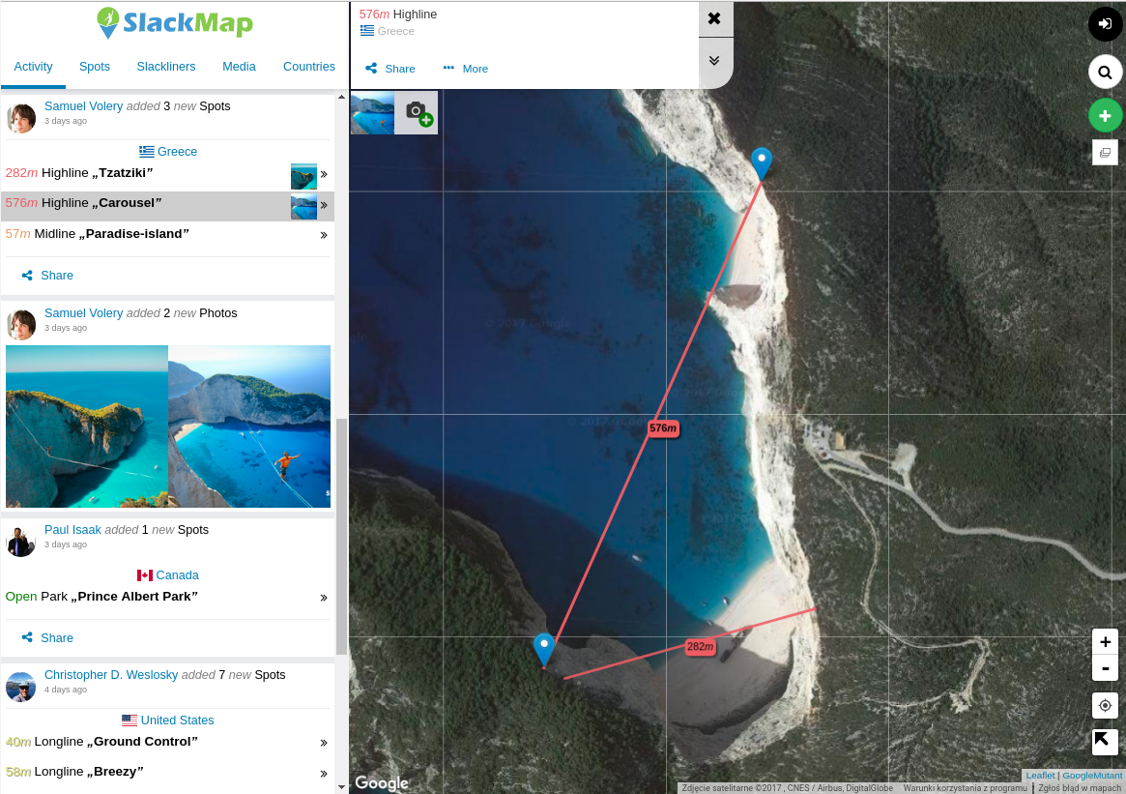The image size is (1126, 794).
Task: Click Share in the highline info panel
Action: pyautogui.click(x=390, y=69)
